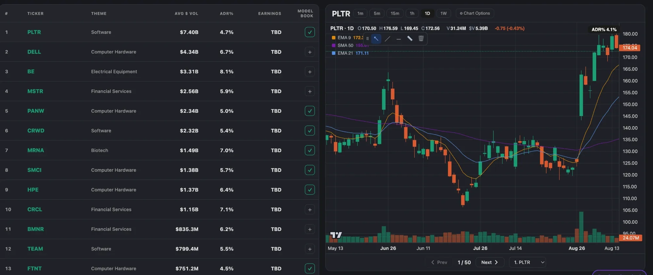Open the 1. PLTR ticker dropdown
The height and width of the screenshot is (275, 653).
528,262
